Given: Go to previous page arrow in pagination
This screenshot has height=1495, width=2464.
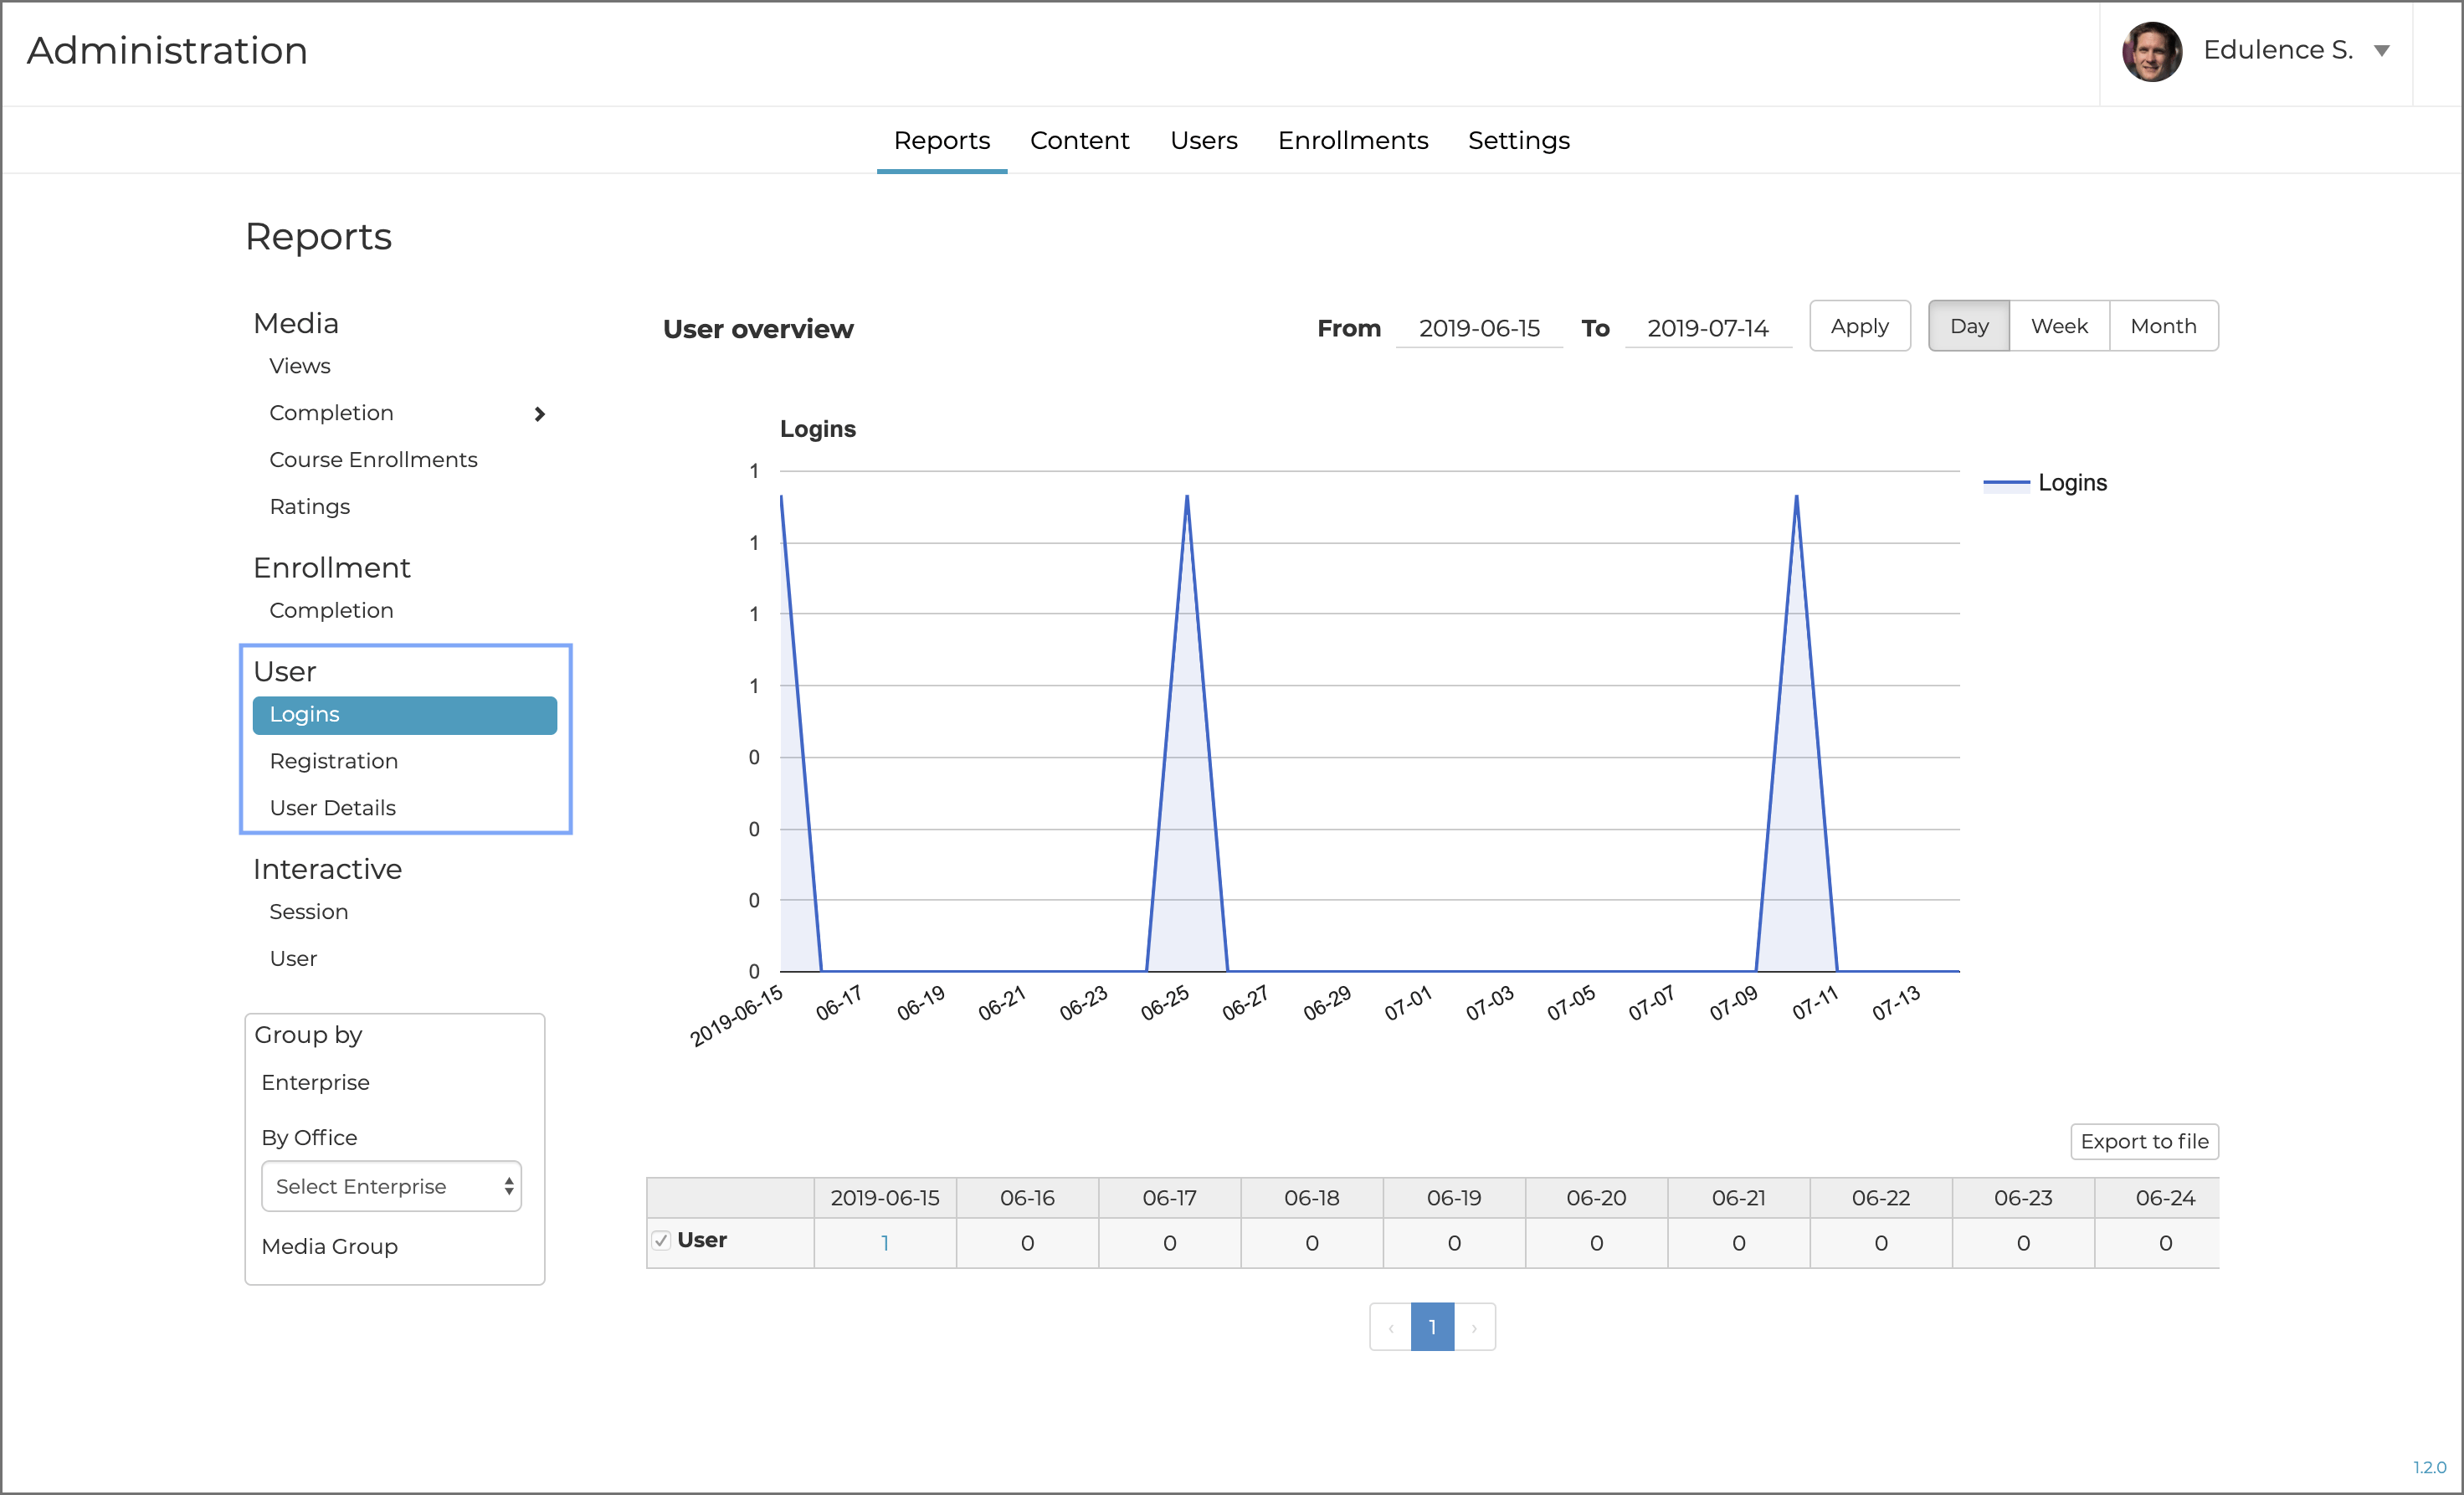Looking at the screenshot, I should click(x=1390, y=1328).
